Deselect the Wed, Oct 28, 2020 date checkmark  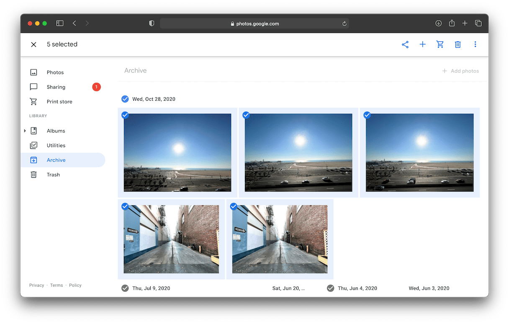125,99
